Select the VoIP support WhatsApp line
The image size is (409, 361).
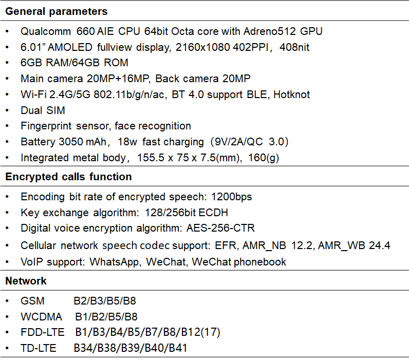click(x=153, y=262)
